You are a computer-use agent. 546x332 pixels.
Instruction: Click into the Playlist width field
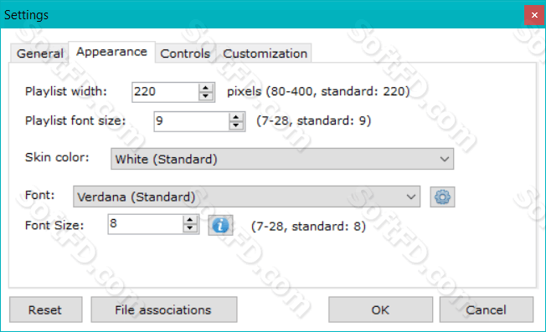[x=166, y=92]
